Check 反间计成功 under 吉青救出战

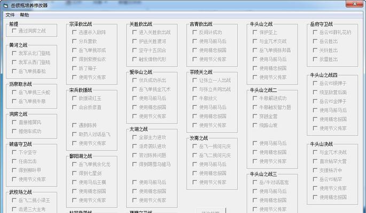coord(194,32)
